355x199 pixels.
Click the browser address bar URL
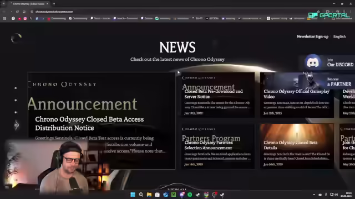tap(54, 12)
